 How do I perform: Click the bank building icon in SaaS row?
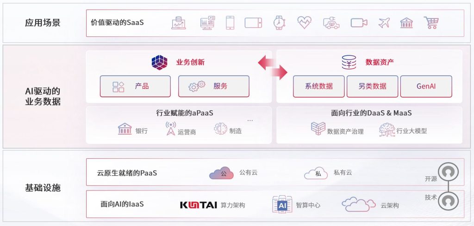(x=406, y=23)
